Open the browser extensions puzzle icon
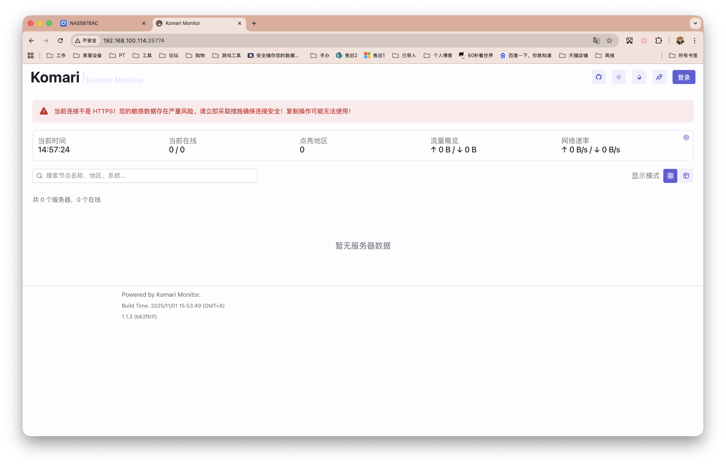This screenshot has height=466, width=726. (x=658, y=41)
